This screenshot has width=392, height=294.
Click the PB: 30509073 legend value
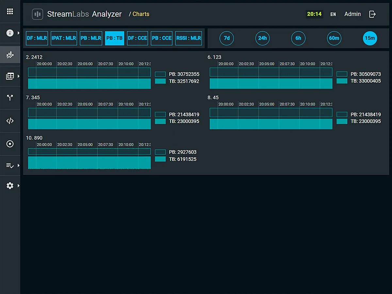pyautogui.click(x=366, y=74)
